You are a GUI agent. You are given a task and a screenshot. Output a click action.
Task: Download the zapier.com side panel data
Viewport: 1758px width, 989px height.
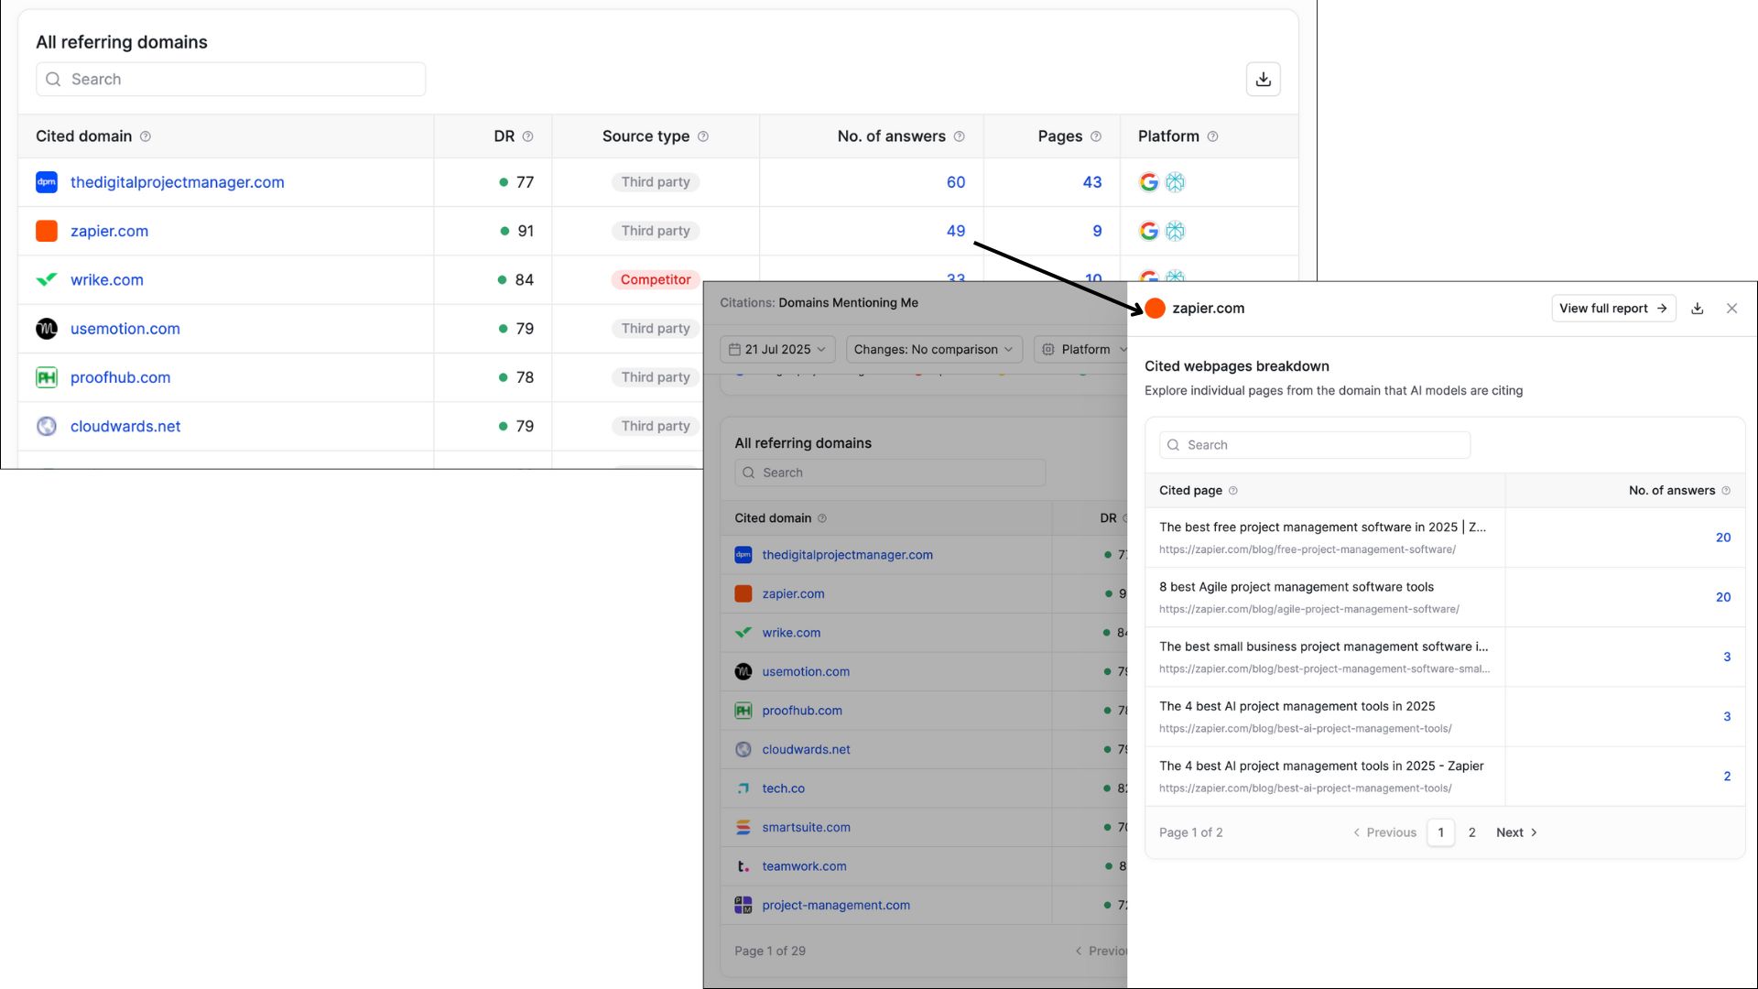coord(1697,309)
